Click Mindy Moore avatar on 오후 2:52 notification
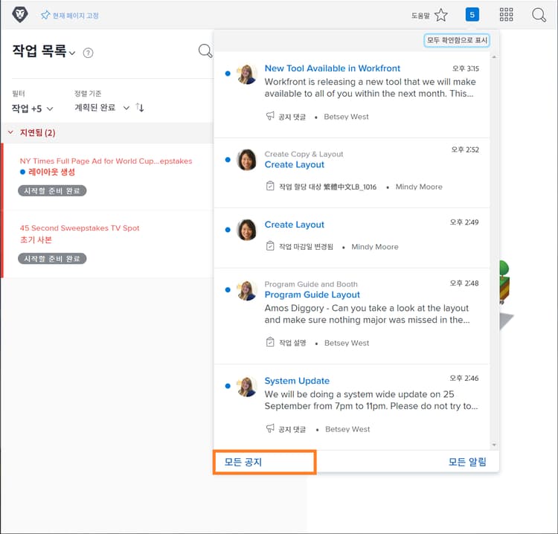 tap(246, 160)
